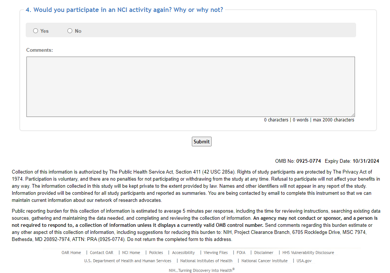
Task: Click the Comments label
Action: pos(39,50)
